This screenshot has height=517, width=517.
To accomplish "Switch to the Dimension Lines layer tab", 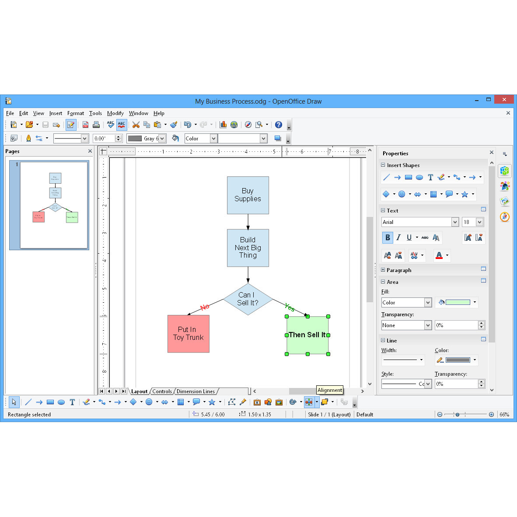I will coord(196,391).
